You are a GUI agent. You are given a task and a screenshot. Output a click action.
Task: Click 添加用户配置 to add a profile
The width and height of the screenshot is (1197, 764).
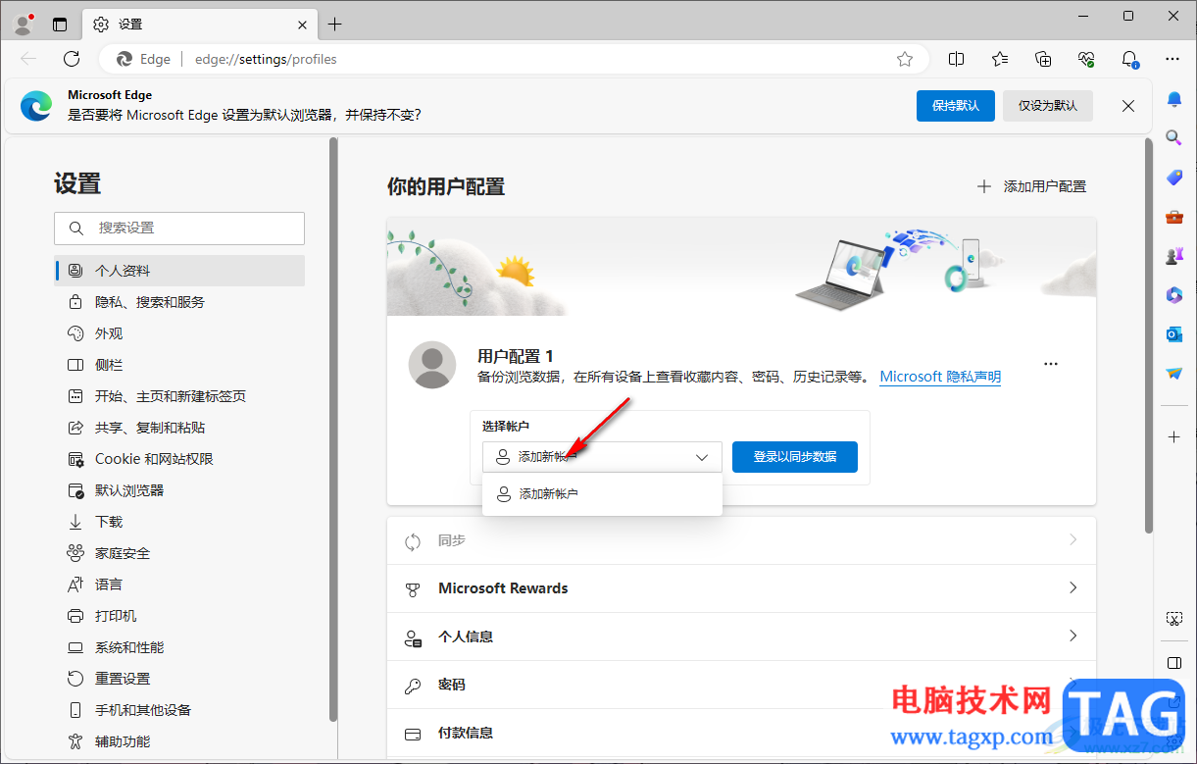[x=1031, y=186]
